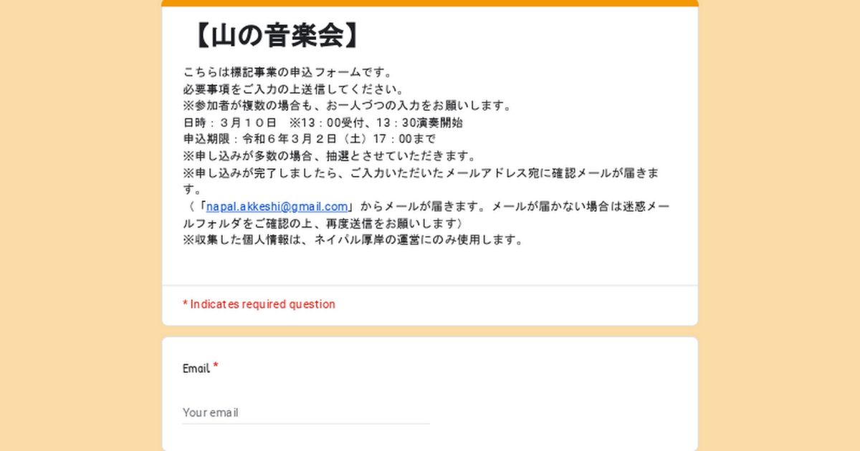Click the ※参加者が複数の場合も note line
Image resolution: width=860 pixels, height=451 pixels.
click(348, 106)
